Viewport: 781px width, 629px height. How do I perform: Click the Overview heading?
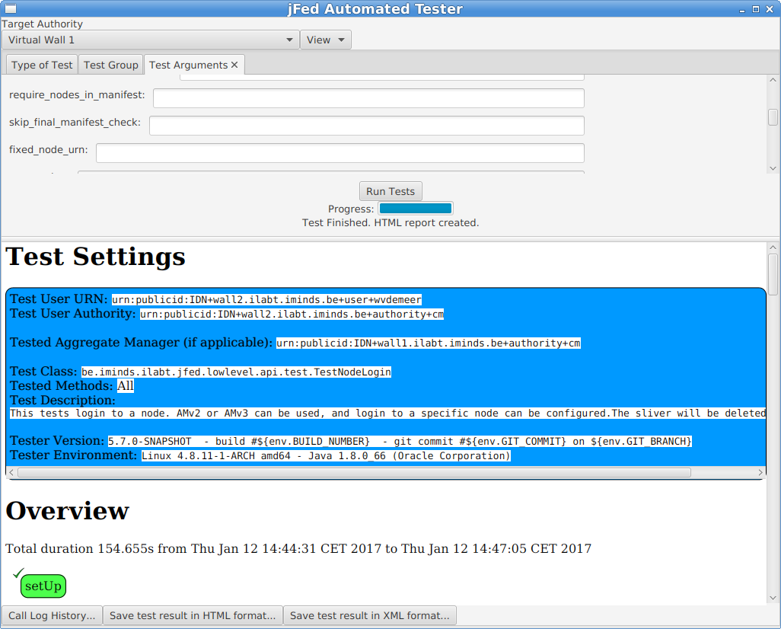tap(67, 511)
